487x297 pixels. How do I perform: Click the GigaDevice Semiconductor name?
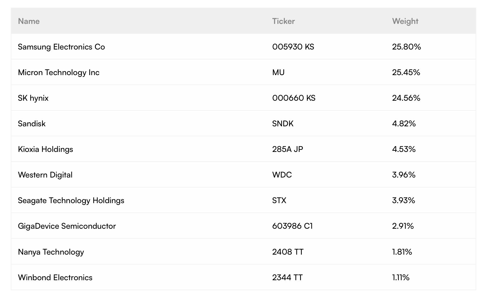(67, 226)
